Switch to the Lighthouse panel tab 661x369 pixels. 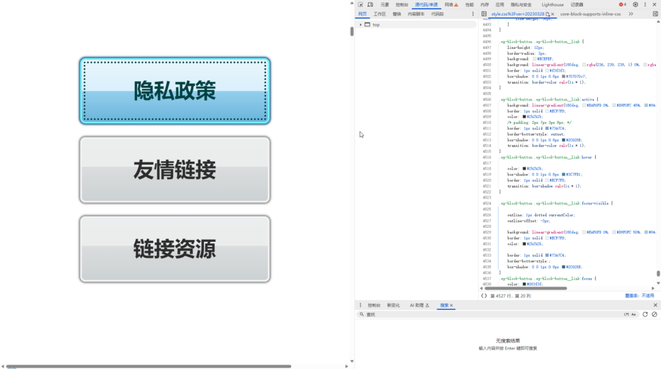pos(552,5)
